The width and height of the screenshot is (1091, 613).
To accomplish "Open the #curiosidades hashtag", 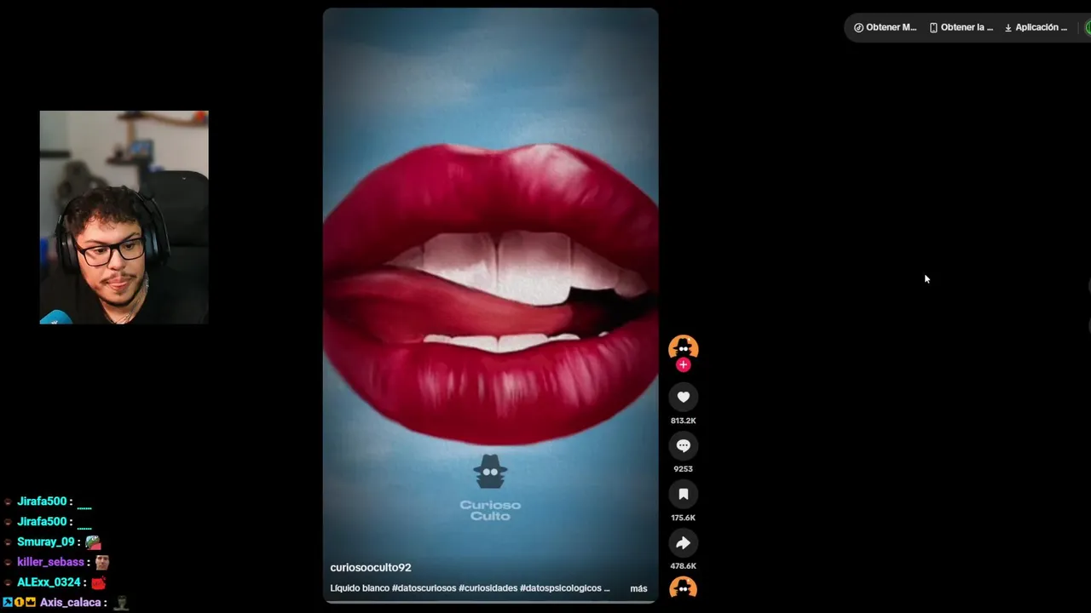I will (488, 588).
